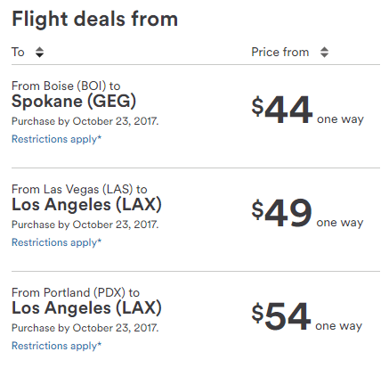This screenshot has height=368, width=389.
Task: Click the $49 one way price
Action: pyautogui.click(x=307, y=213)
